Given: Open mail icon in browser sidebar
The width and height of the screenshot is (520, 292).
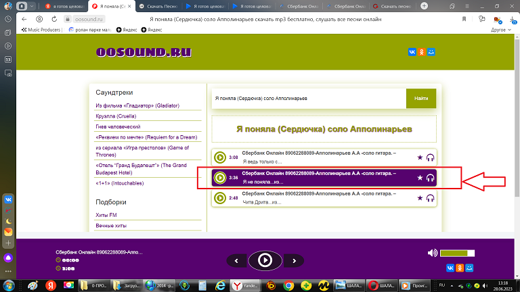Looking at the screenshot, I should point(8,232).
